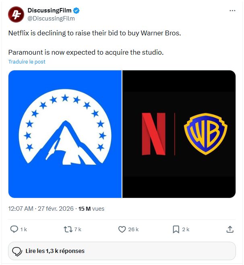
Task: Click the DiscussingFilm profile avatar
Action: [x=16, y=14]
